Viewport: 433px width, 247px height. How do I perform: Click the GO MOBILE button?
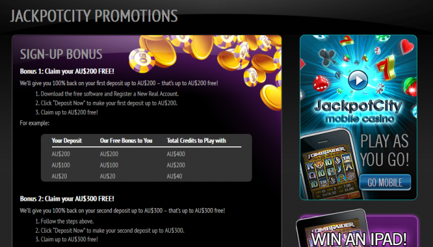coord(385,182)
